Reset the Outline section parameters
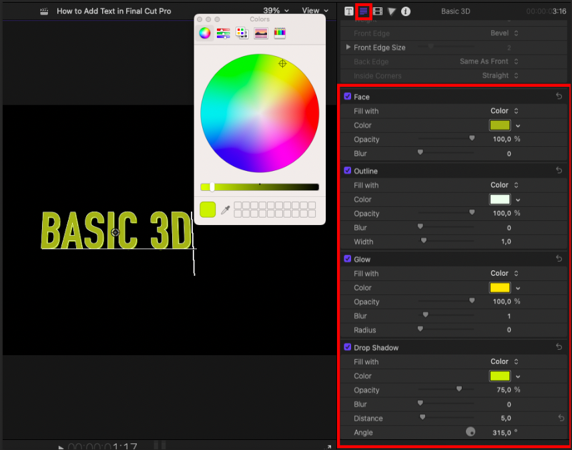The height and width of the screenshot is (450, 572). (x=559, y=170)
